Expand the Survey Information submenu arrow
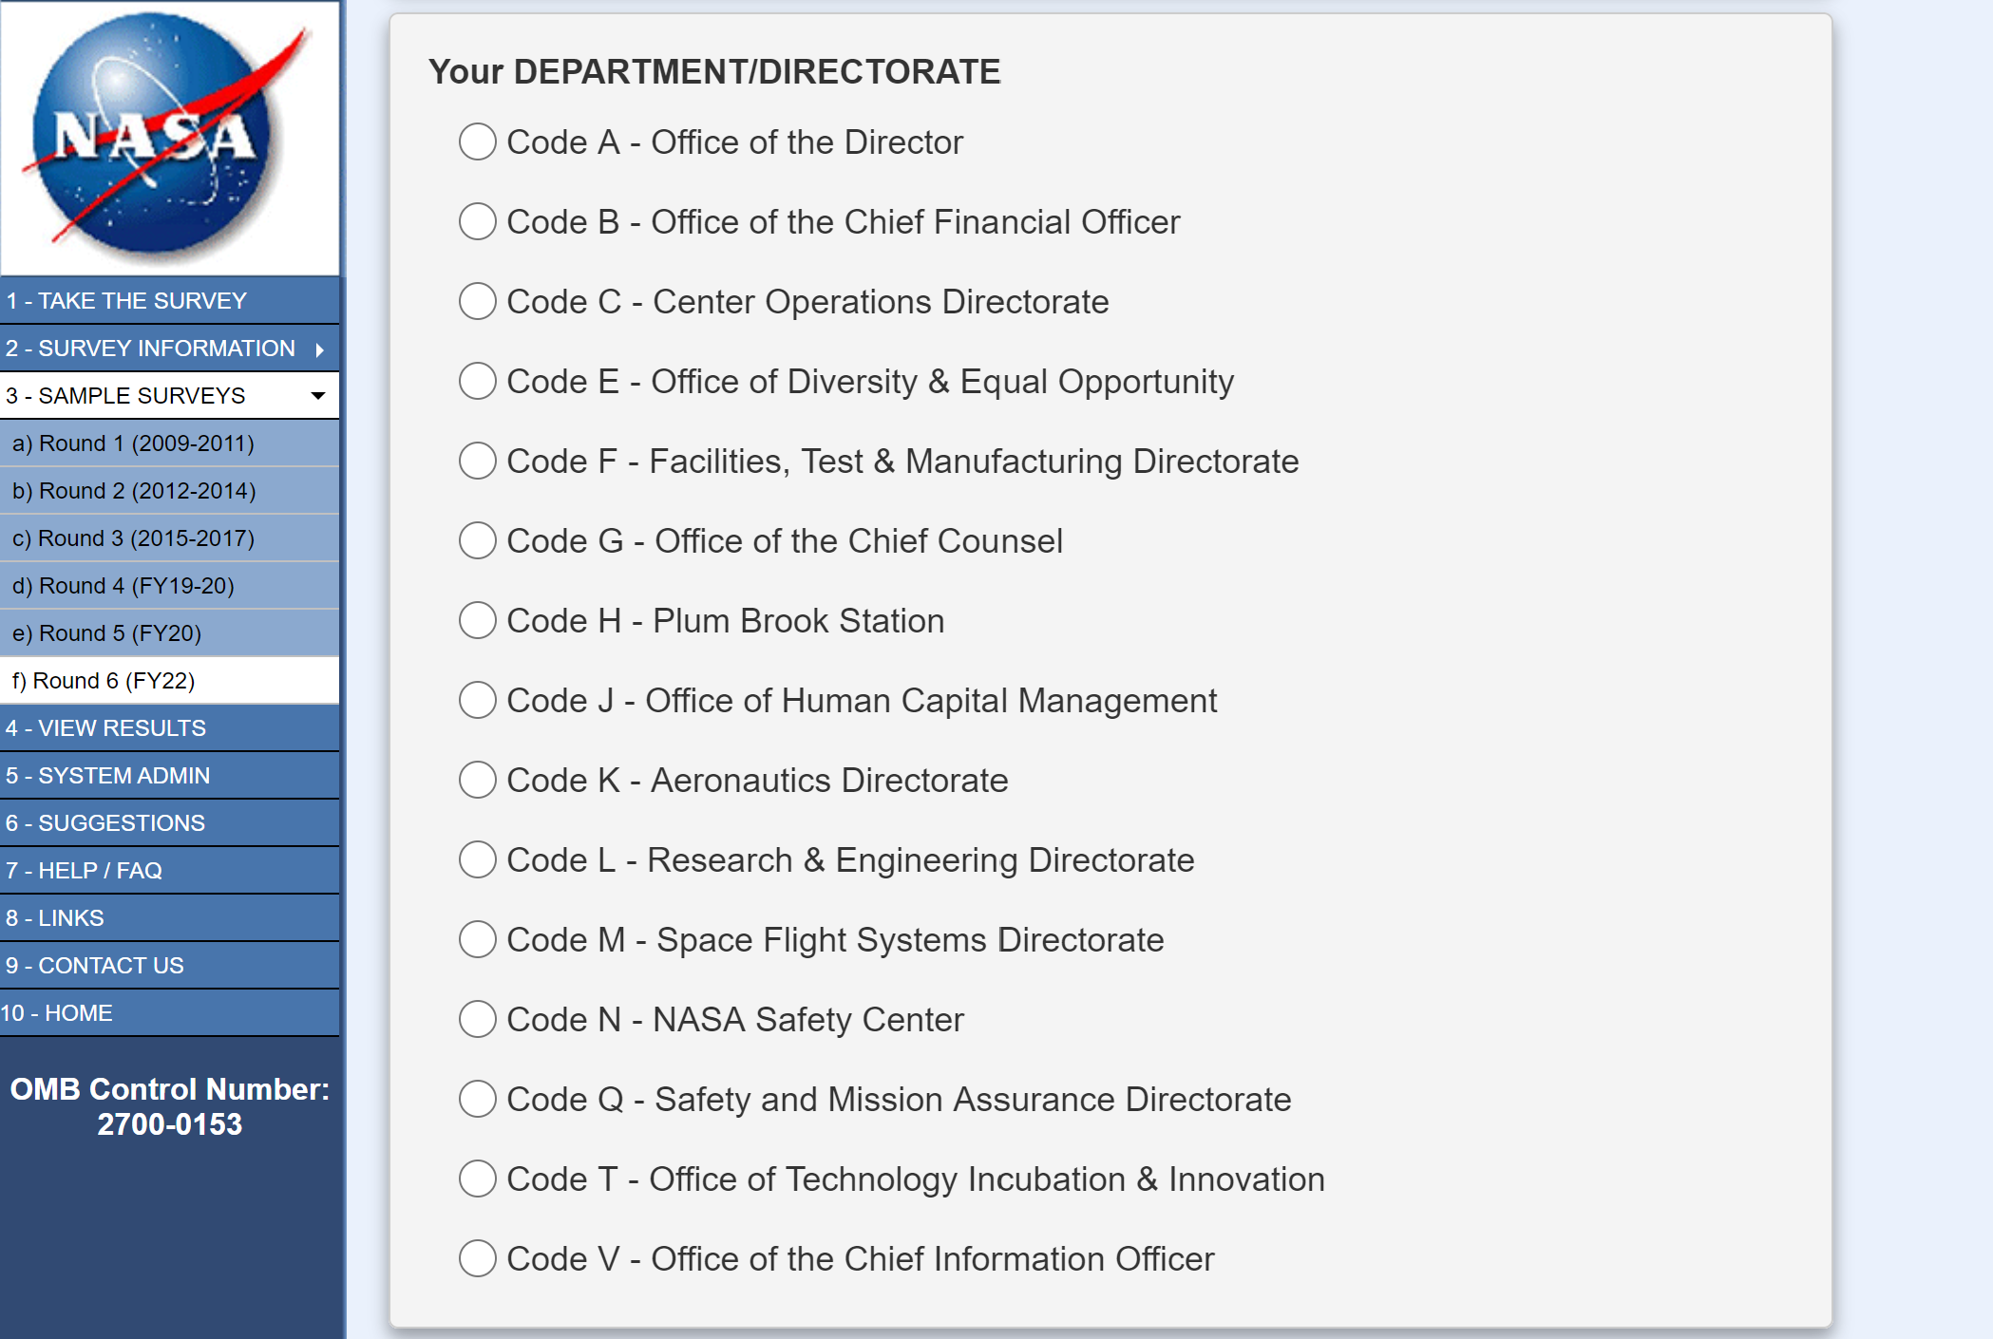 coord(320,349)
